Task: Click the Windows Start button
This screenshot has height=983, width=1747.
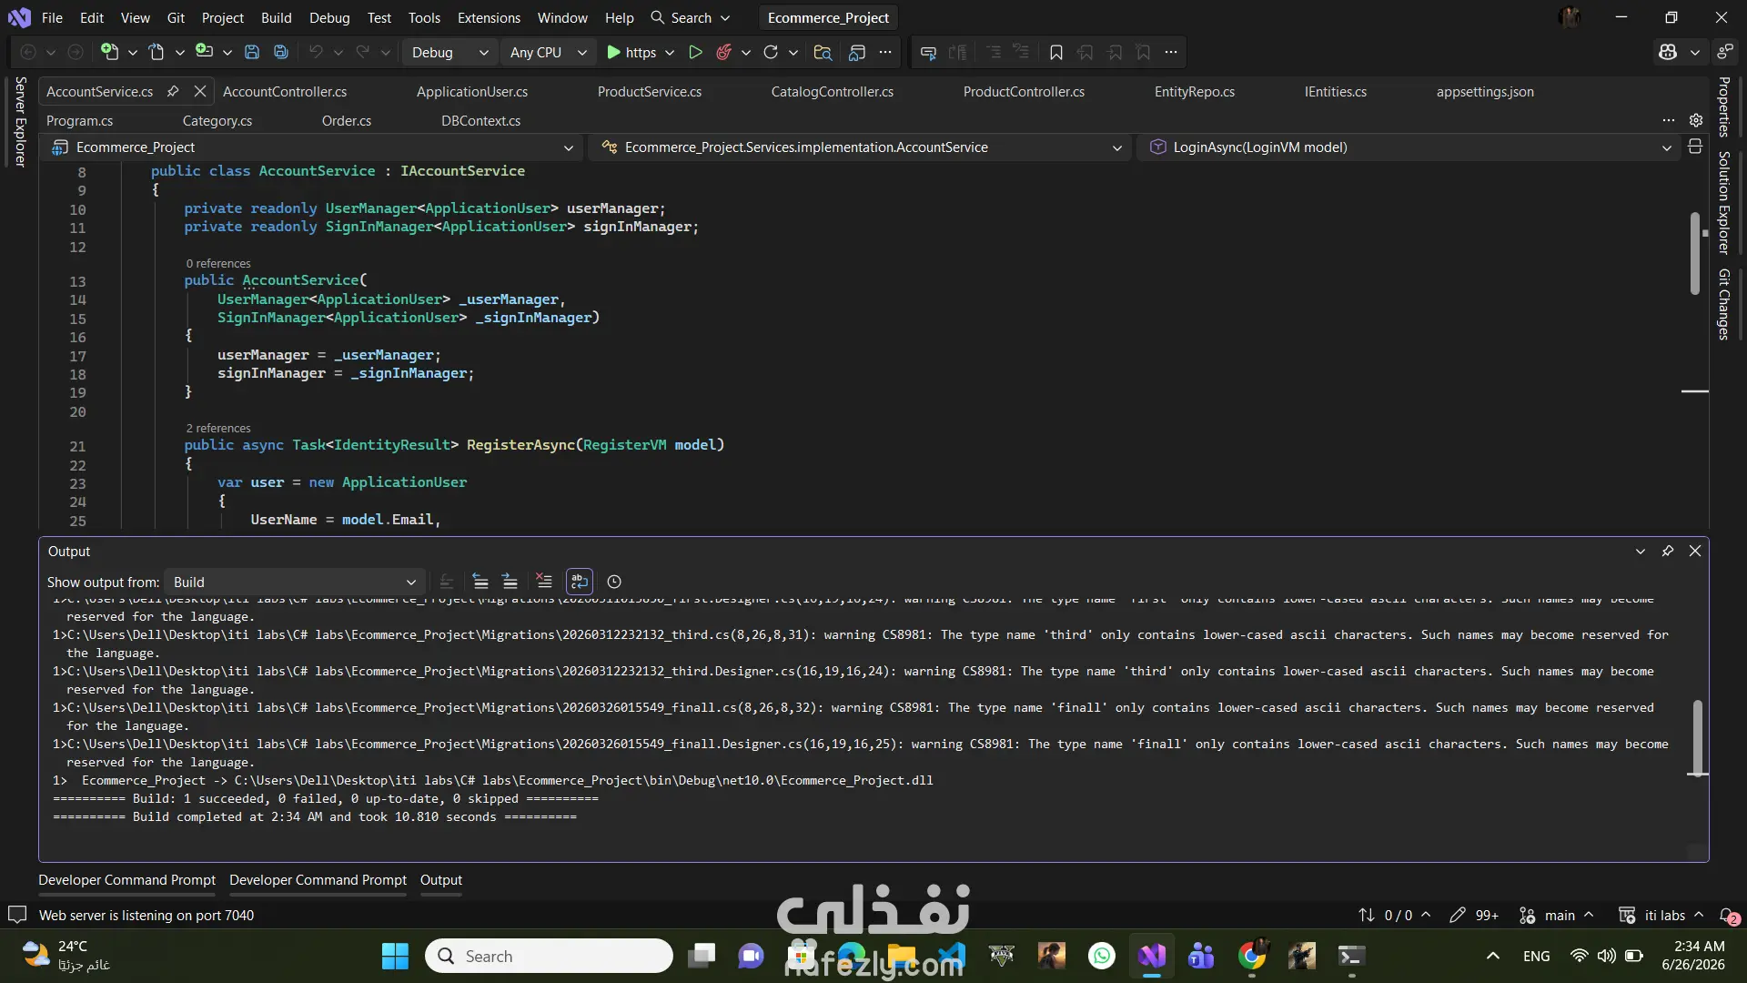Action: click(x=395, y=956)
